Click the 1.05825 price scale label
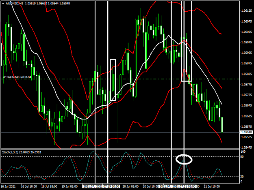 [x=247, y=74]
